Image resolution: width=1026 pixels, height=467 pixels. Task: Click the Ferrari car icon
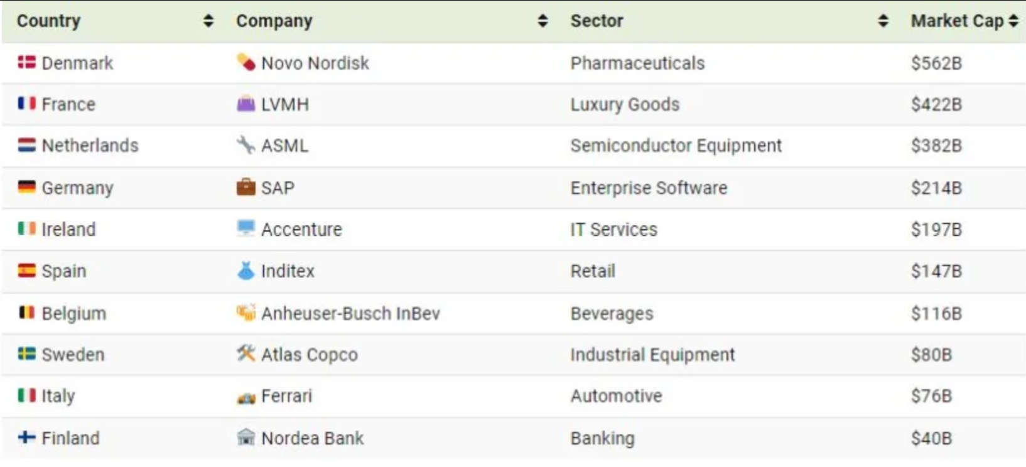click(x=246, y=397)
